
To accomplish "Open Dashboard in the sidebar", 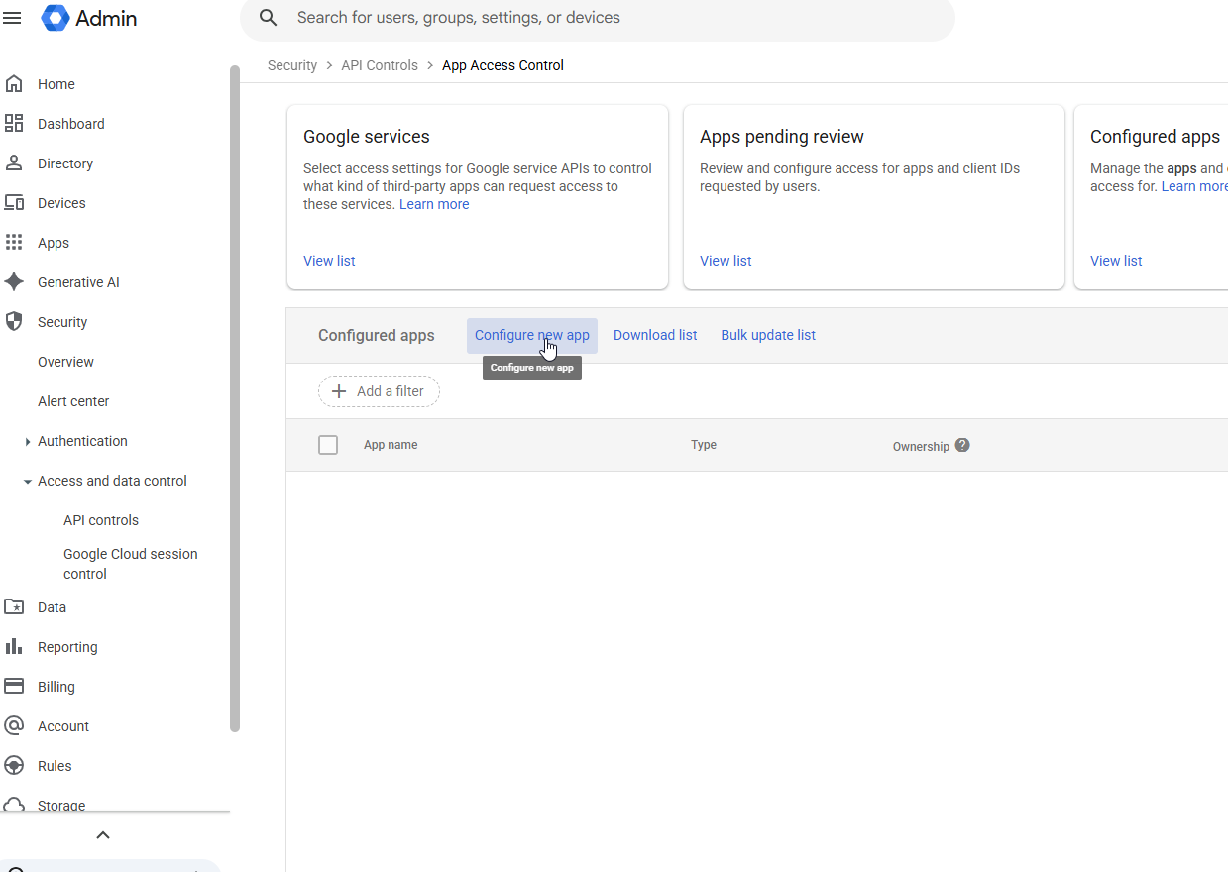I will tap(71, 124).
